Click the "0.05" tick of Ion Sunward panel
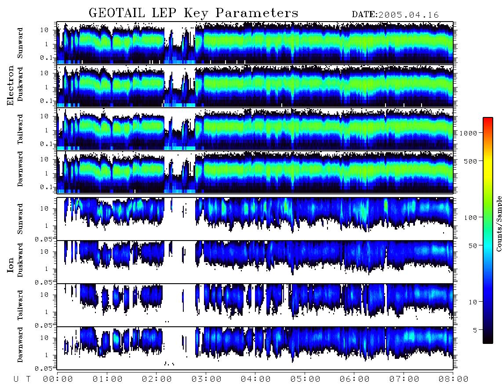The height and width of the screenshot is (387, 502). click(x=43, y=239)
